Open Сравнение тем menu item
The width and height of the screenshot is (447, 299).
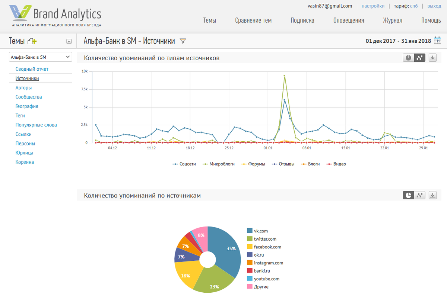coord(253,20)
